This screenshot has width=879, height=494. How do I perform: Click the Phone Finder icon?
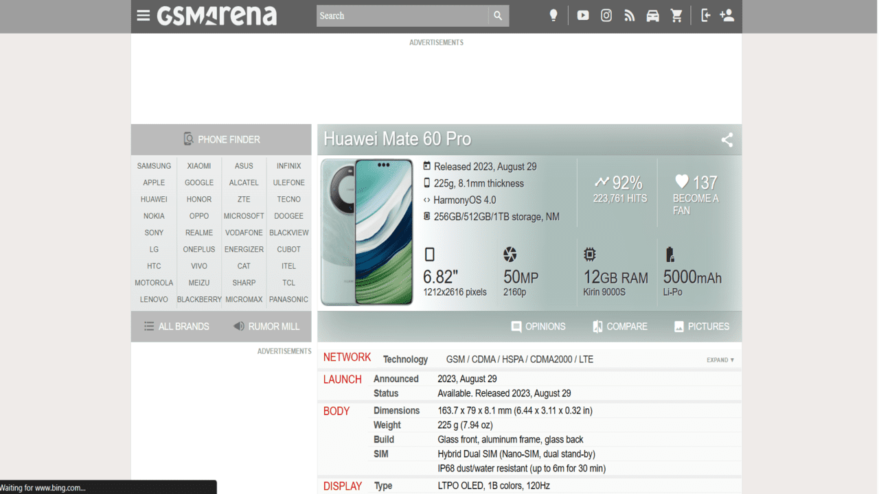point(188,139)
